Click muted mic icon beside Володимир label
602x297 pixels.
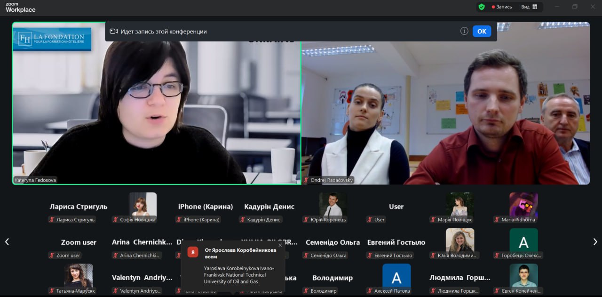306,291
